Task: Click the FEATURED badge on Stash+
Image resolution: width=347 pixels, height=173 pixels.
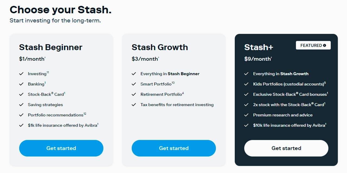Action: click(311, 45)
